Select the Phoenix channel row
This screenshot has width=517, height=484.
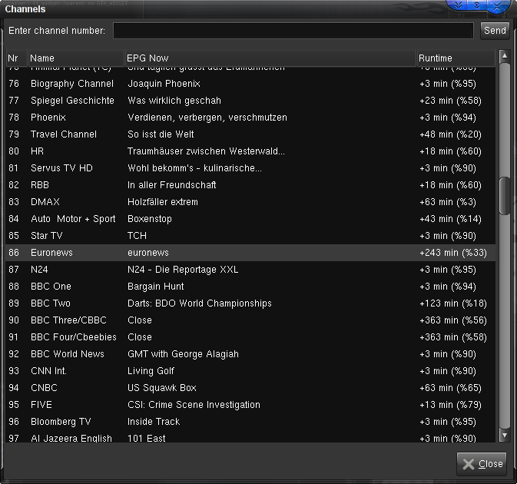250,118
